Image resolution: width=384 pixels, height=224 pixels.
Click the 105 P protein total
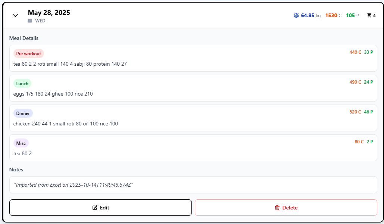(352, 16)
